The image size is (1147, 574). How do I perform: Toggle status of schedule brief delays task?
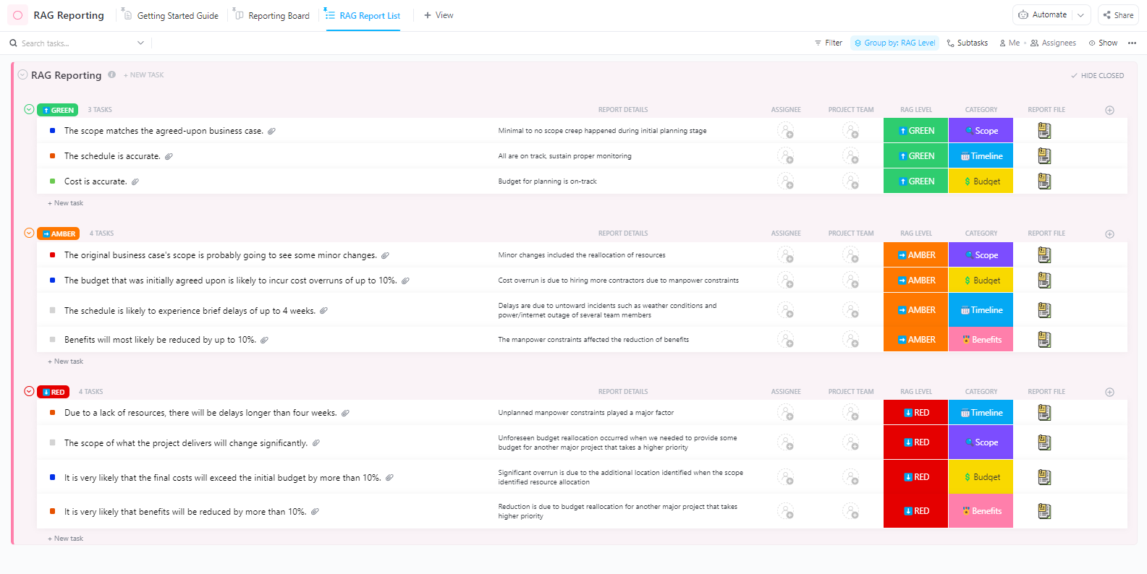(52, 310)
